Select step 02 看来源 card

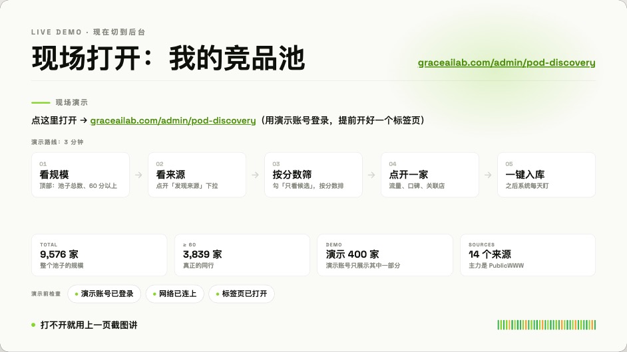197,175
